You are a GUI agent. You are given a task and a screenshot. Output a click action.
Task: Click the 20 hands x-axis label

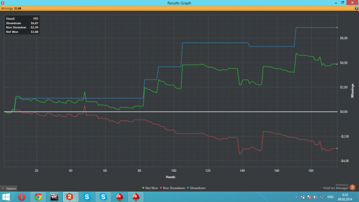coord(36,171)
